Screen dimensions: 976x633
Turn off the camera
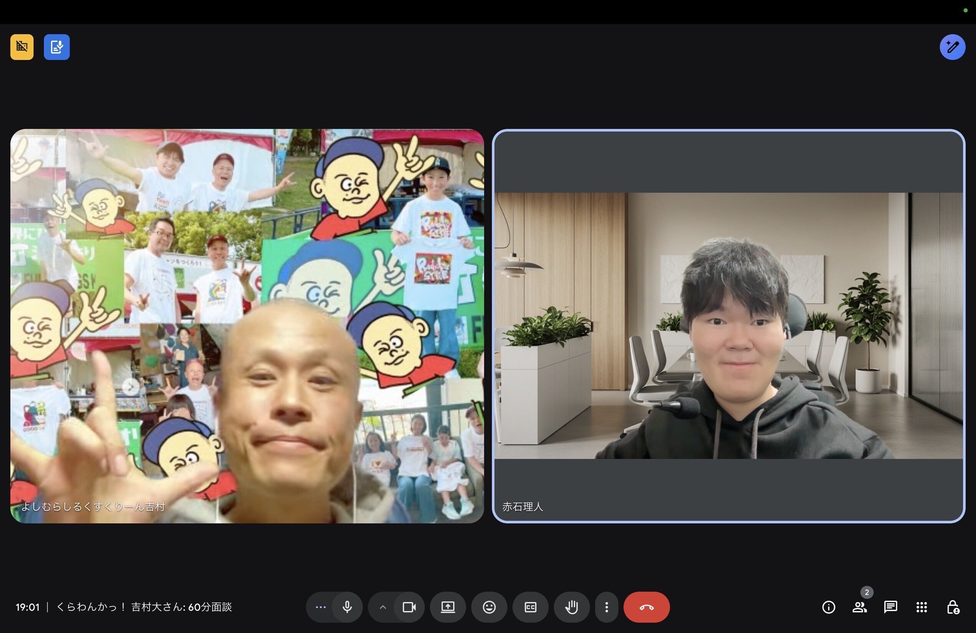click(x=409, y=607)
